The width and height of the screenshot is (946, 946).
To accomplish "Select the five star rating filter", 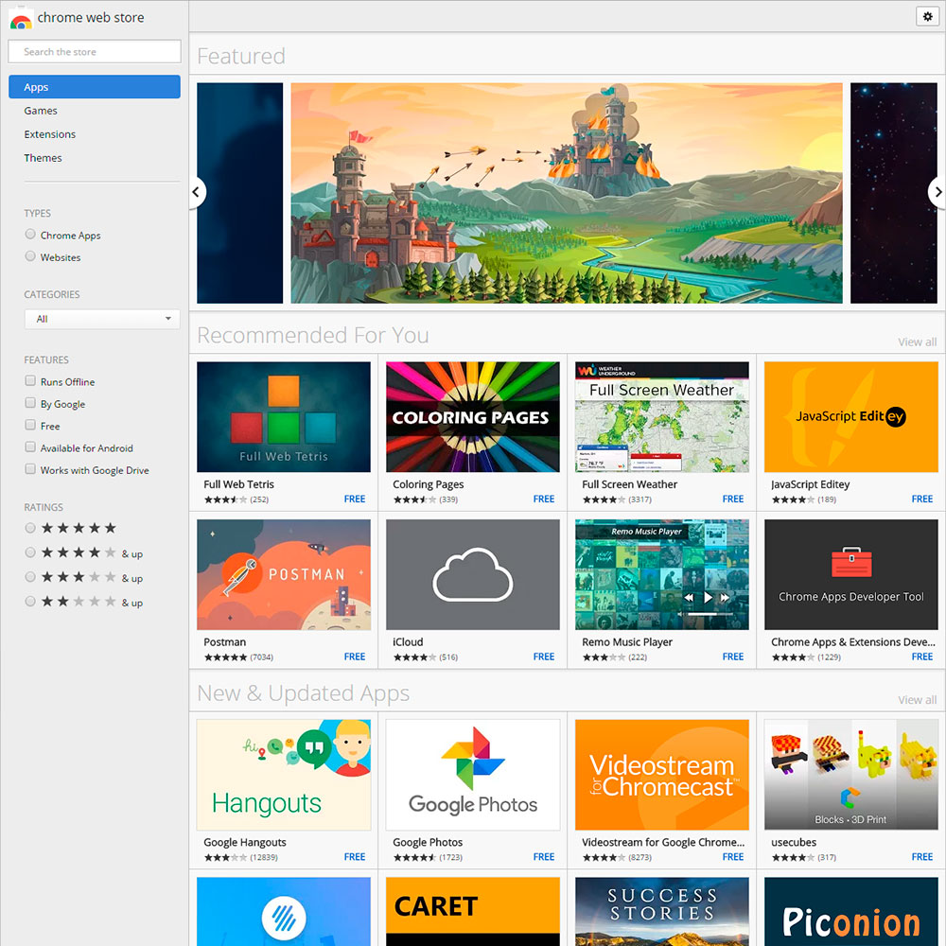I will 30,529.
